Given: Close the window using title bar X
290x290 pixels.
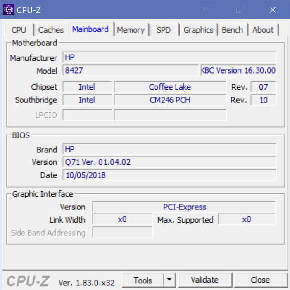Looking at the screenshot, I should (273, 10).
